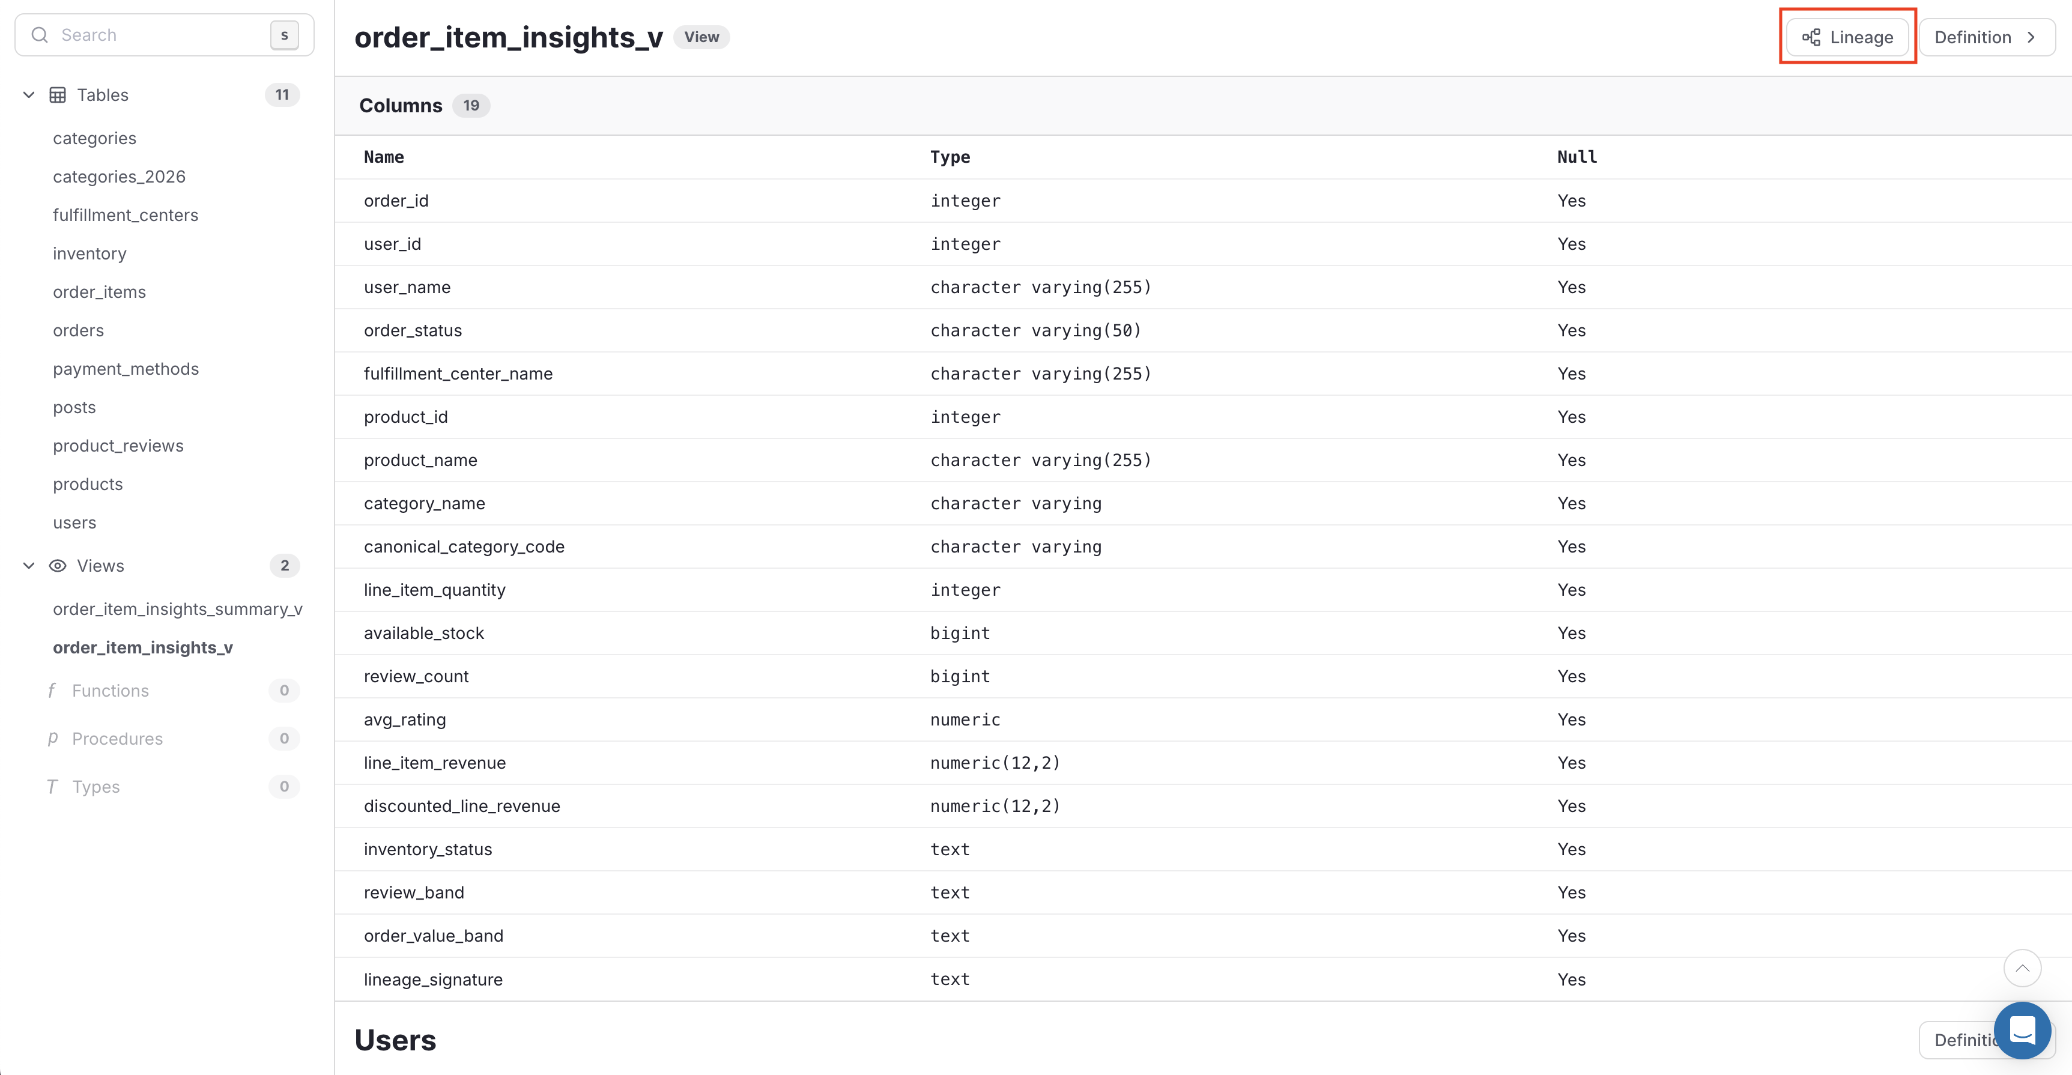Select the users table
Image resolution: width=2072 pixels, height=1075 pixels.
(x=74, y=522)
